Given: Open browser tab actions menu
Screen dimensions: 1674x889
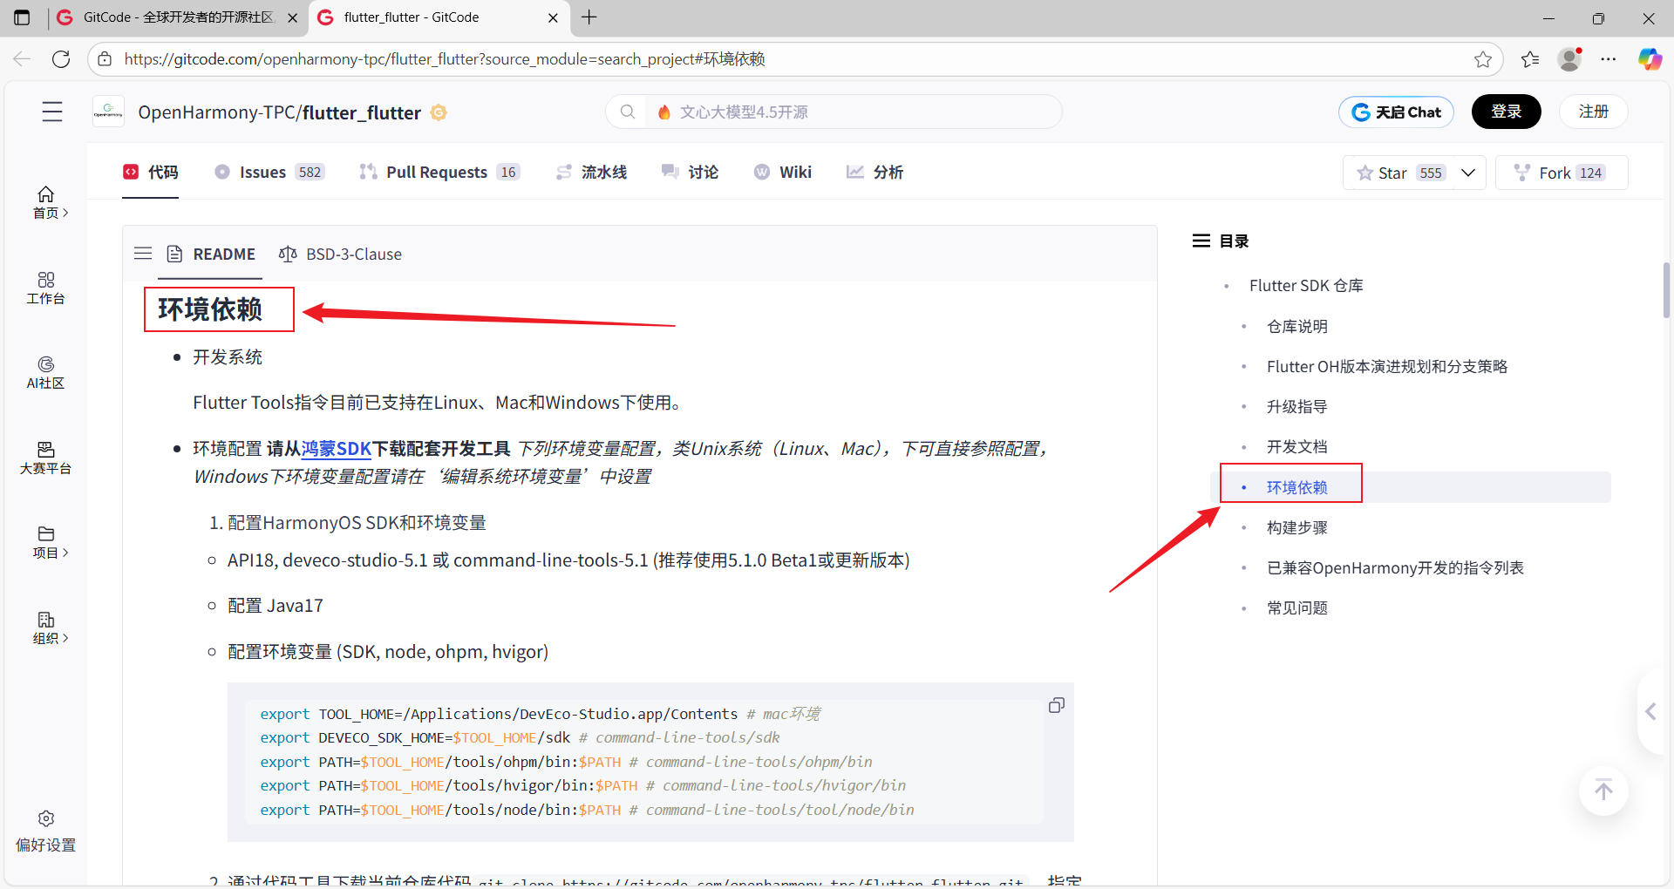Looking at the screenshot, I should (x=22, y=17).
